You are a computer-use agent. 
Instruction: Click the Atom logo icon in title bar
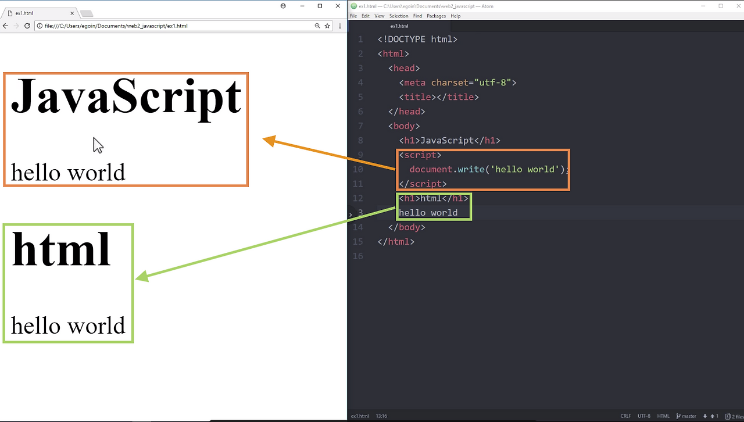(x=354, y=6)
